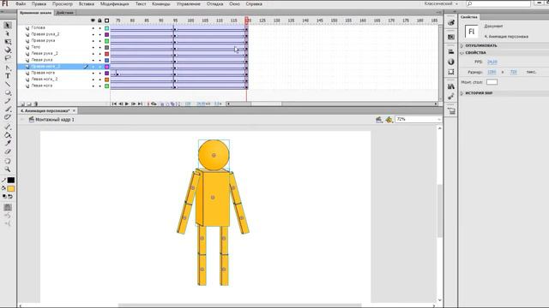Play the timeline animation
This screenshot has width=549, height=308.
pos(127,104)
